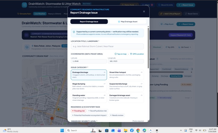
Task: Click the queue filter horizontal scrollbar
Action: point(167,72)
